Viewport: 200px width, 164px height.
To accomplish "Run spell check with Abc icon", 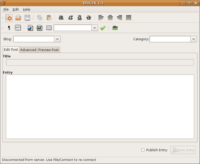I will (x=115, y=28).
